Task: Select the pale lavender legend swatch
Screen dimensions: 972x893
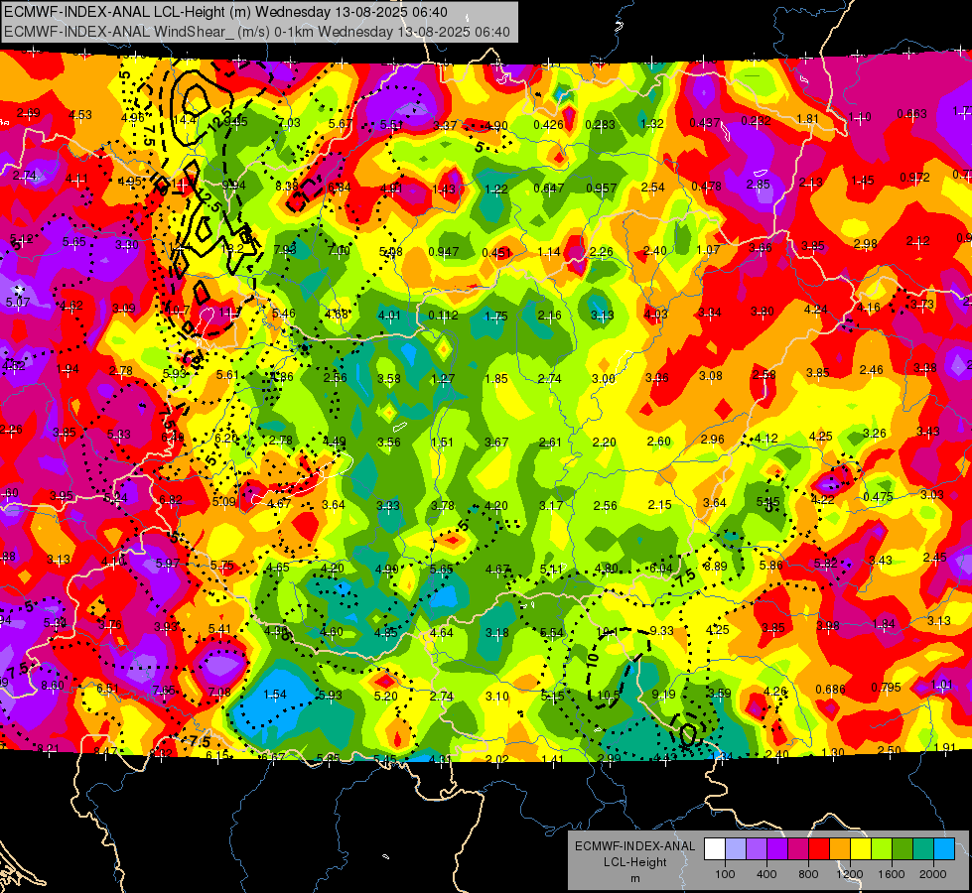Action: coord(736,849)
